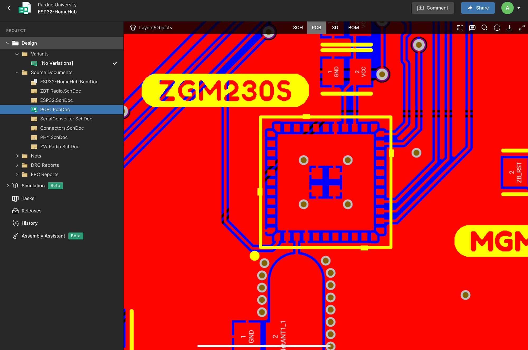This screenshot has height=350, width=528.
Task: Click the Beta badge next to Simulation
Action: (x=55, y=186)
